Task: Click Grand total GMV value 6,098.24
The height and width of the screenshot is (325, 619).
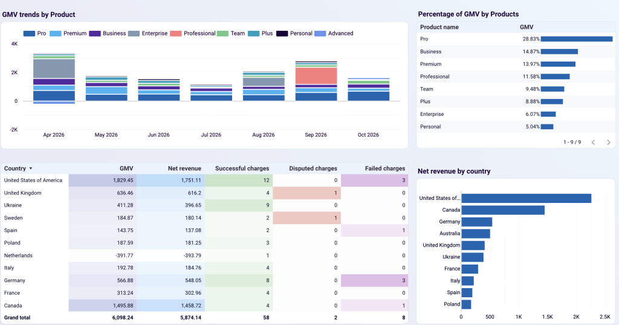Action: pos(122,318)
